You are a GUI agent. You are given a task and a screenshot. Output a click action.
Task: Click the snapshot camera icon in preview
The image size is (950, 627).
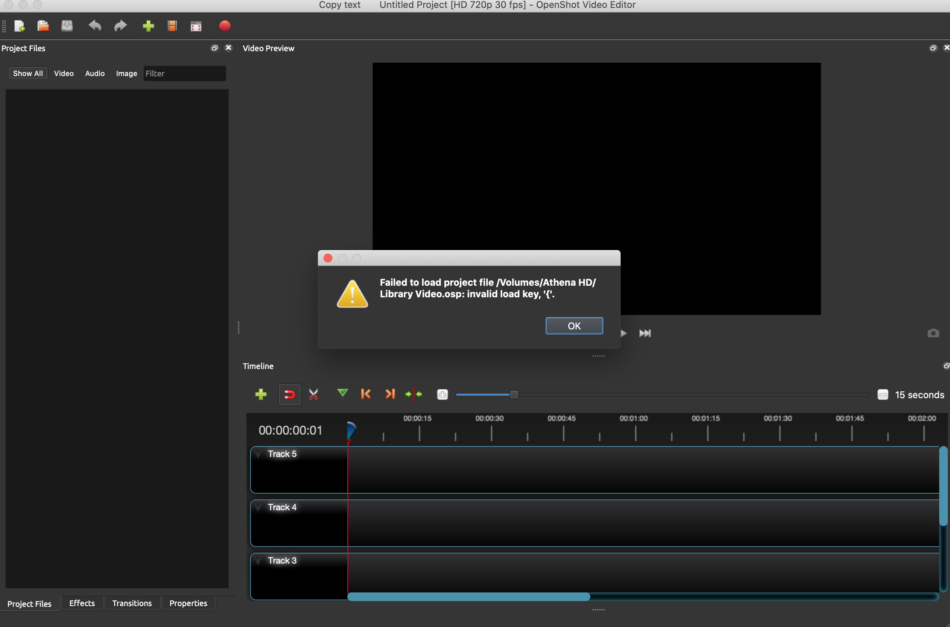933,333
